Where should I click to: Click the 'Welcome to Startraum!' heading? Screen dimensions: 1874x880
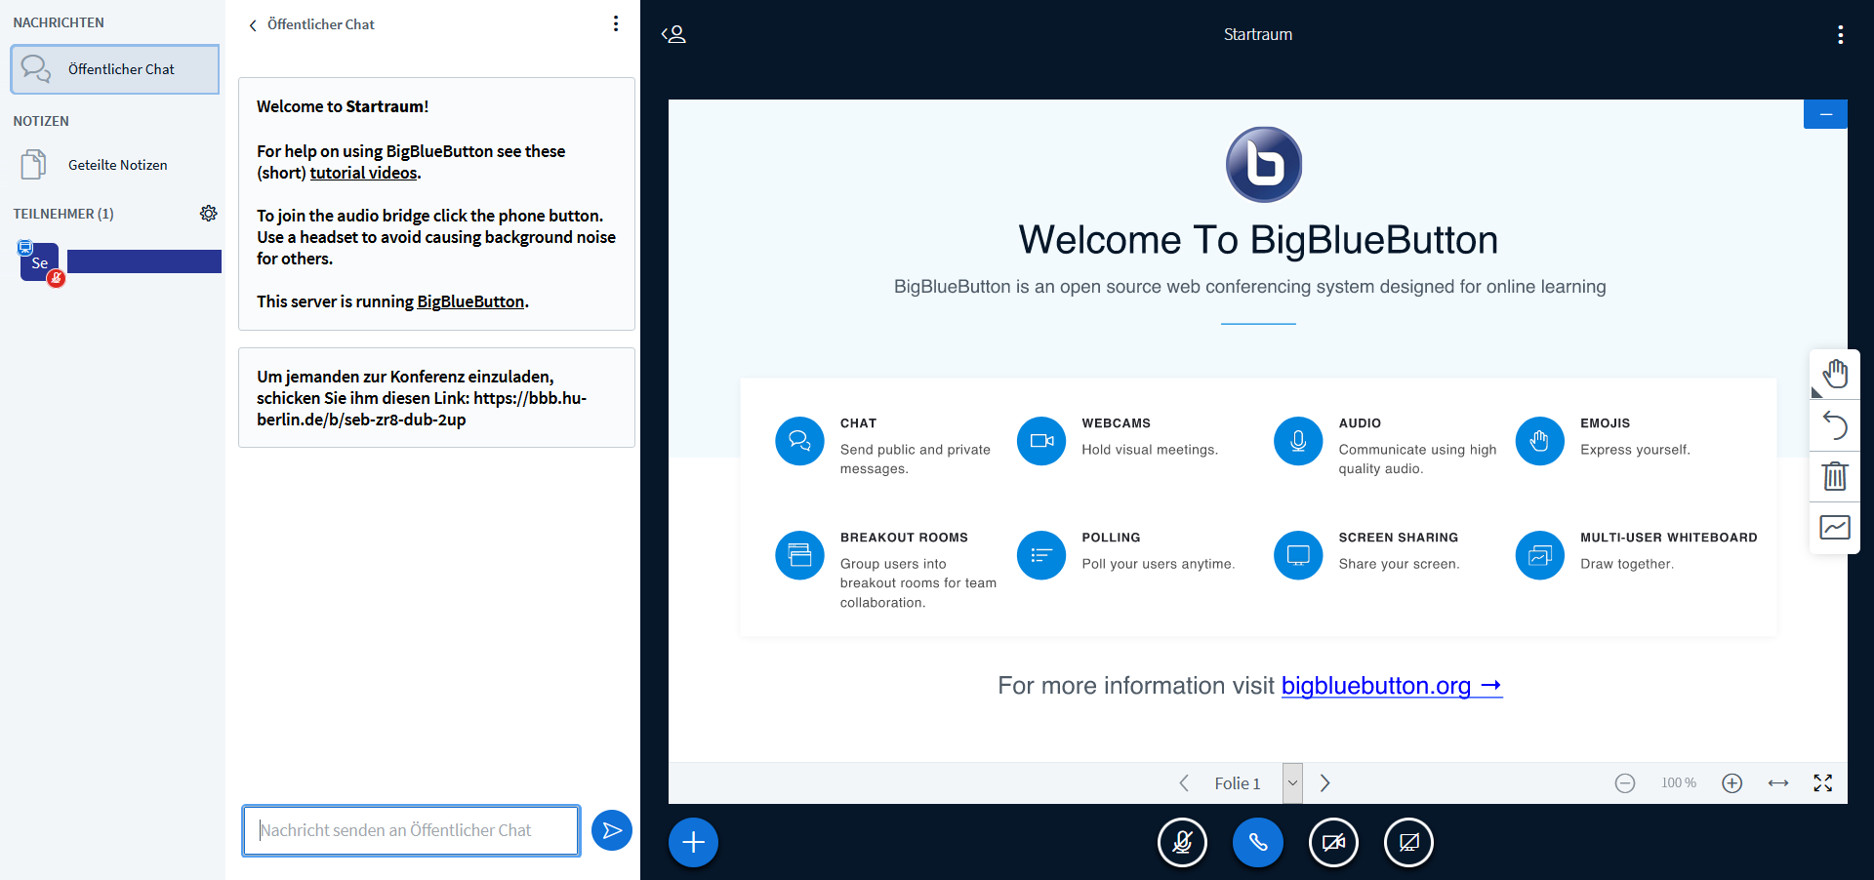point(343,106)
